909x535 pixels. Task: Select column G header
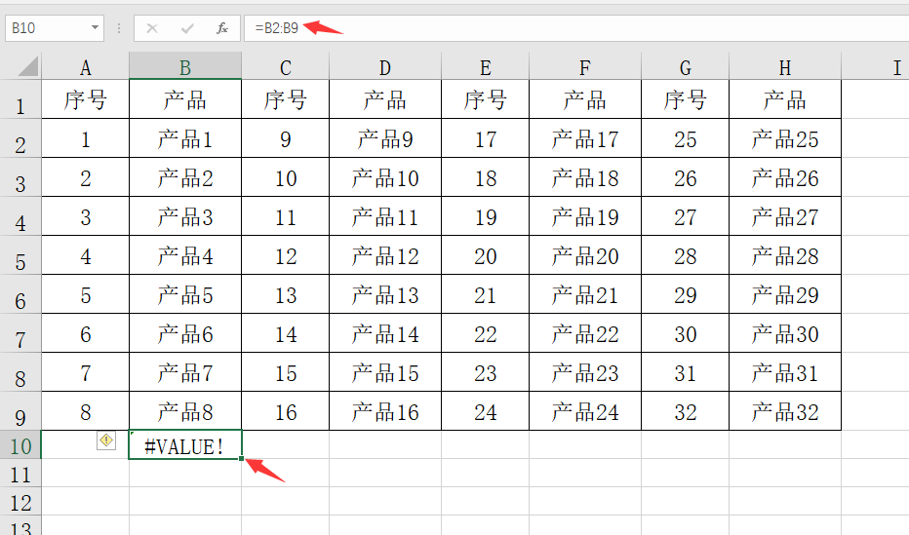pyautogui.click(x=686, y=66)
